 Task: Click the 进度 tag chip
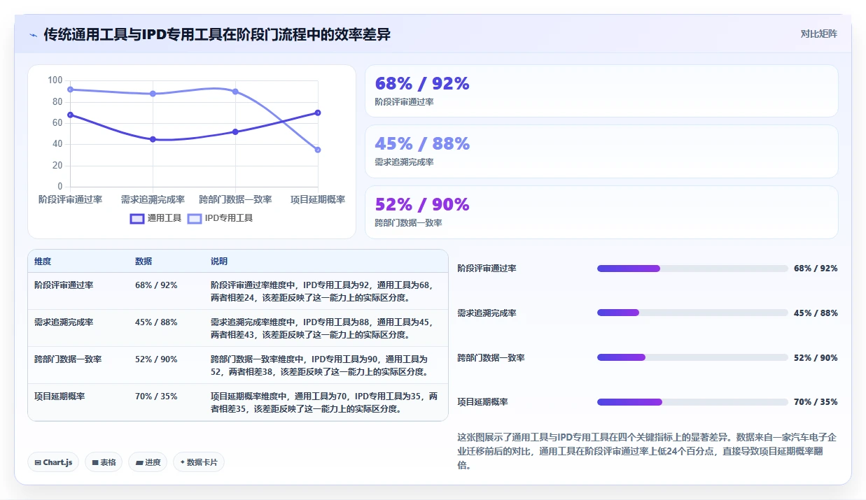coord(148,462)
